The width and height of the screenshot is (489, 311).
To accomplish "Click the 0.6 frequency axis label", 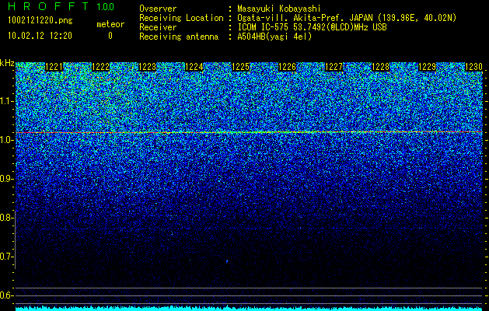I will coord(6,295).
